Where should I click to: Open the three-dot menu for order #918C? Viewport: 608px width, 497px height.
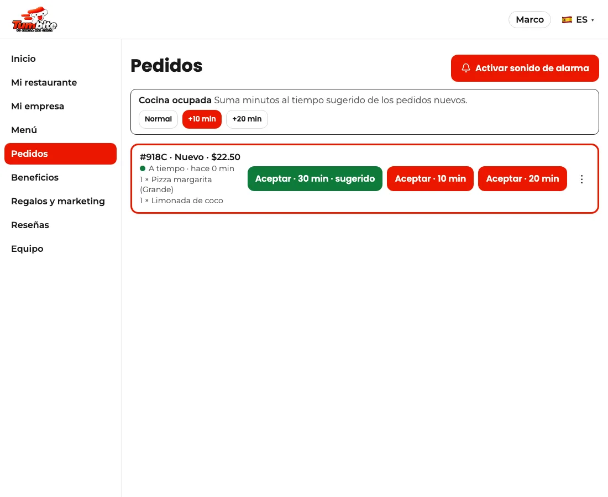[x=581, y=179]
